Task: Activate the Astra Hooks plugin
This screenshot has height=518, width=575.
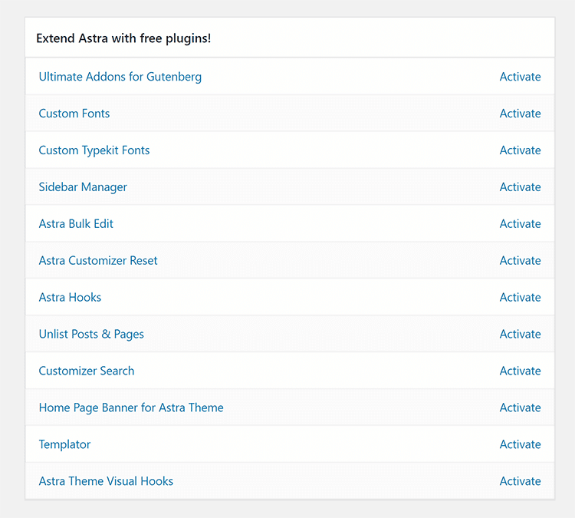Action: [x=520, y=298]
